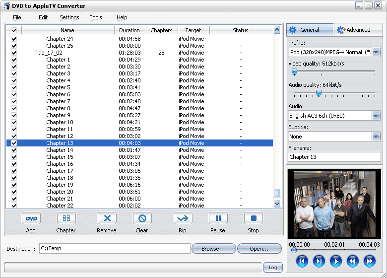Uncheck the Chapter 21 checkbox
This screenshot has width=387, height=278.
point(14,199)
